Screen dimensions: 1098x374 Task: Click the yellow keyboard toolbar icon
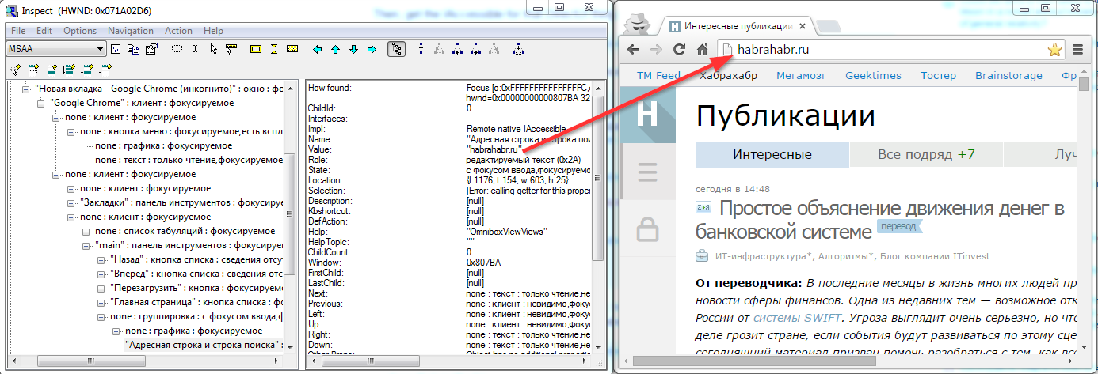292,49
